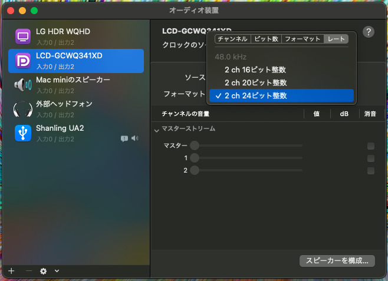Click the スピーカーを構成 button
This screenshot has width=388, height=281.
tap(337, 260)
